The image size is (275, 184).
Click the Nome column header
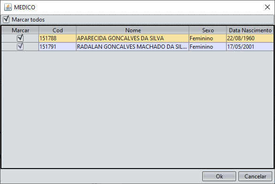coord(133,30)
